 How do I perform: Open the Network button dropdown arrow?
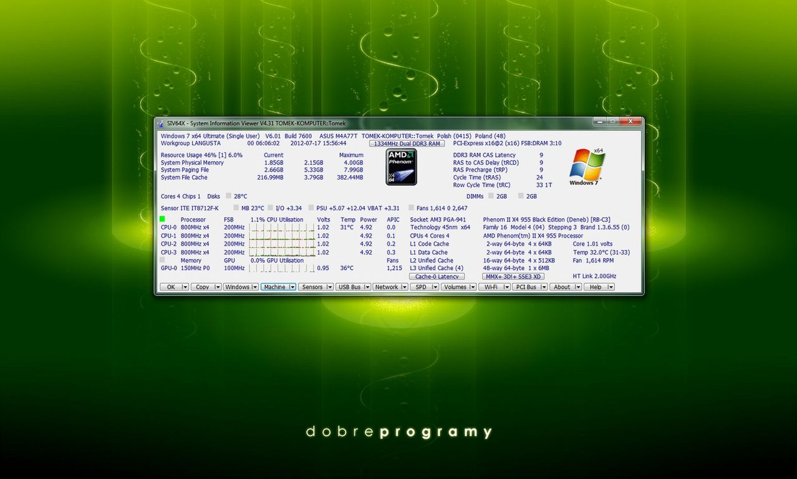(405, 287)
